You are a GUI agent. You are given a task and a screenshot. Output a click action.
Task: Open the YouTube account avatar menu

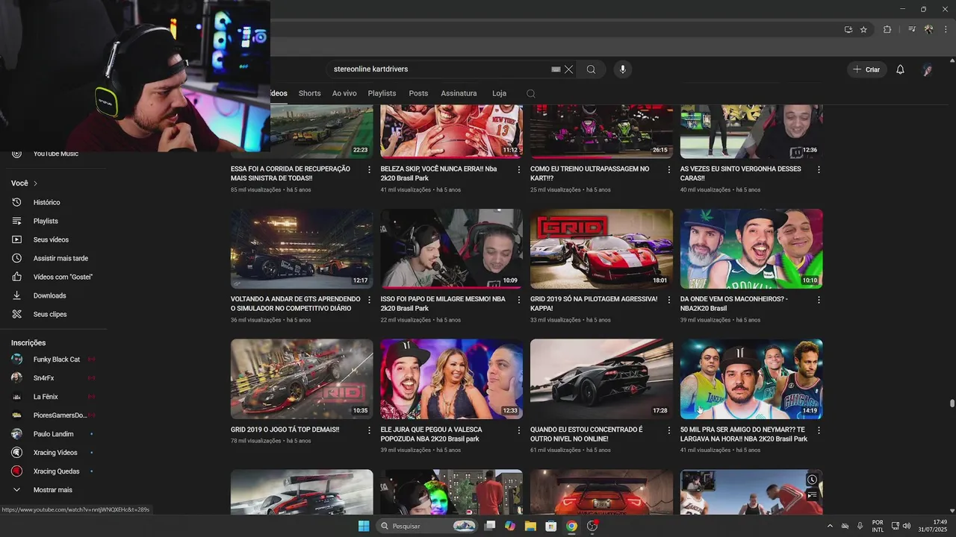pyautogui.click(x=928, y=69)
